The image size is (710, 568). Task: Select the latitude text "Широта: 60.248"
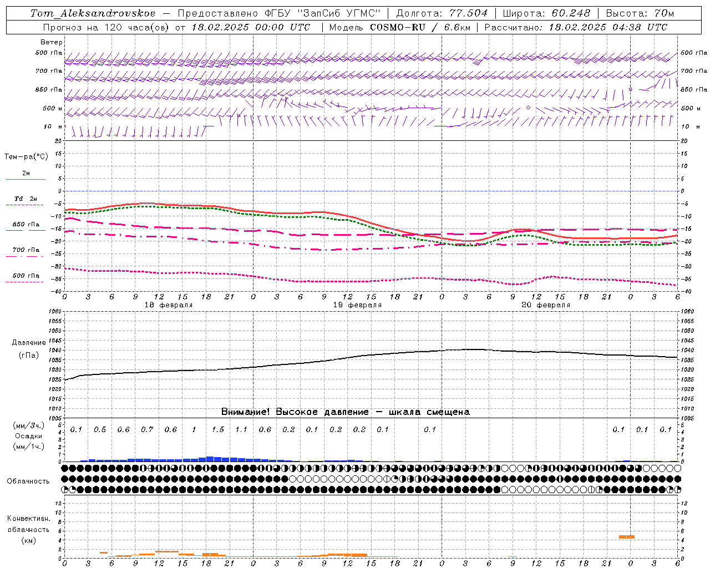tap(547, 13)
